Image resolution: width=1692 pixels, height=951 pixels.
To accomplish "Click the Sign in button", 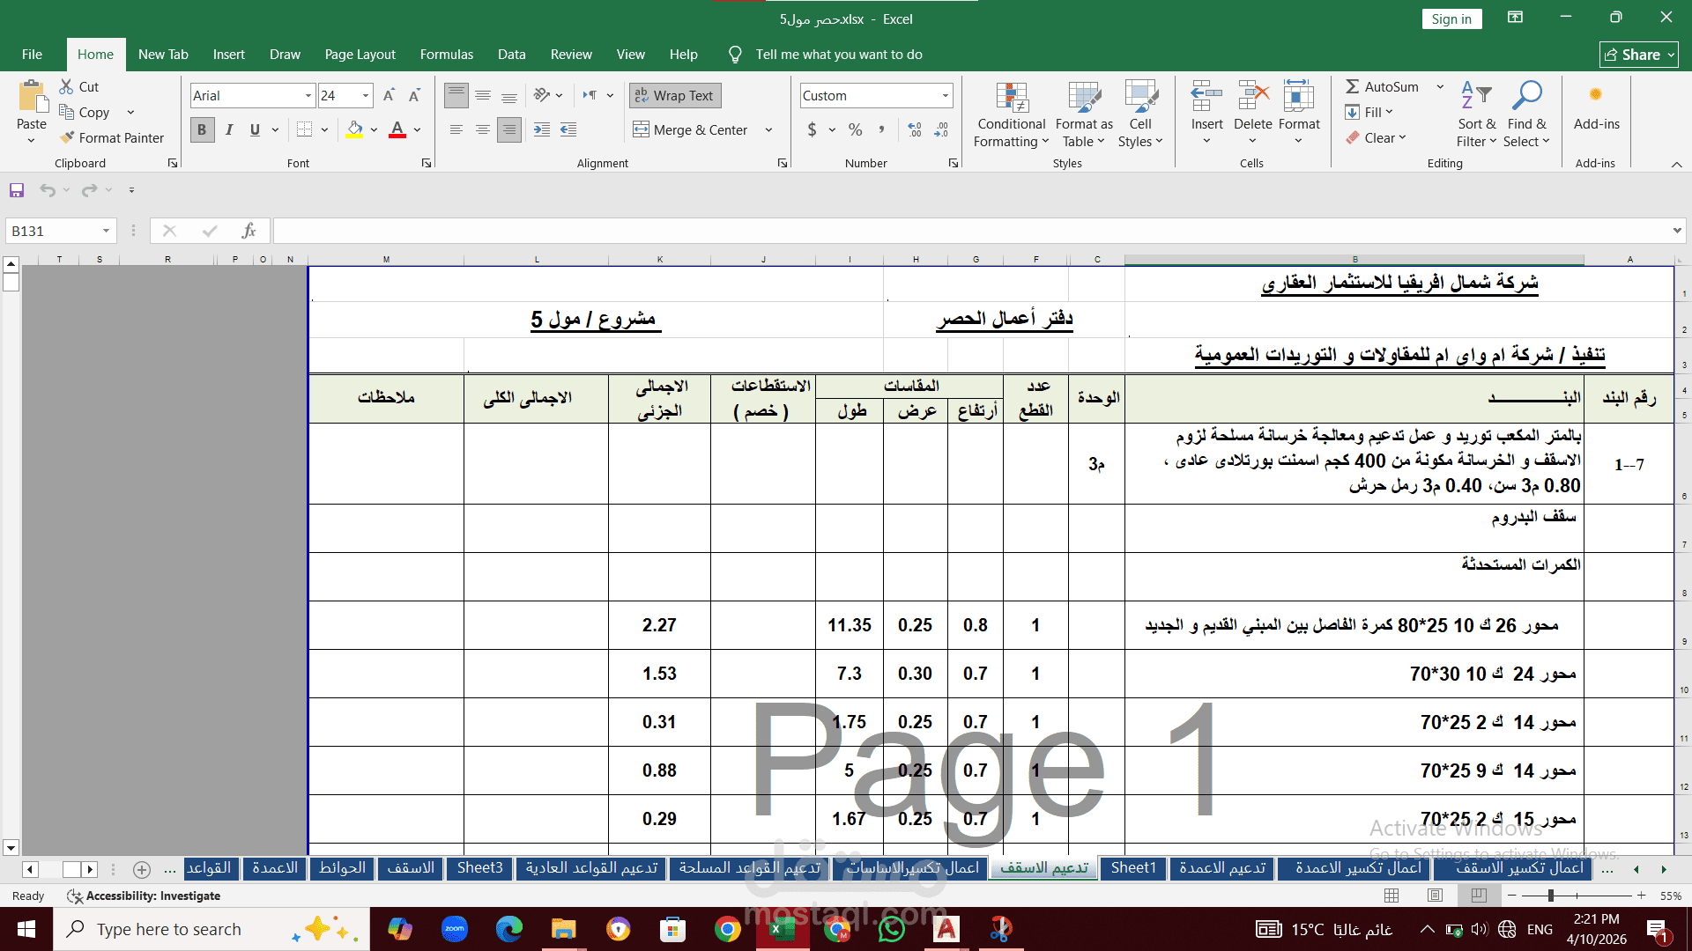I will coord(1451,19).
